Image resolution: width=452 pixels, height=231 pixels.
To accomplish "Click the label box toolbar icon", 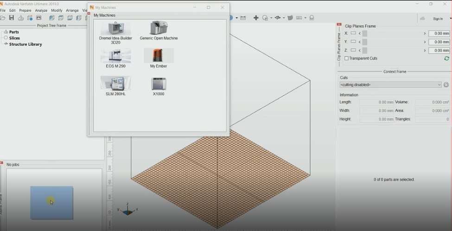I will [299, 18].
